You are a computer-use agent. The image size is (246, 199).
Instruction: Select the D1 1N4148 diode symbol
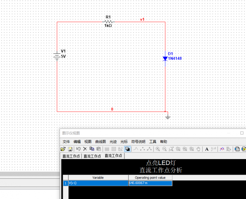165,59
